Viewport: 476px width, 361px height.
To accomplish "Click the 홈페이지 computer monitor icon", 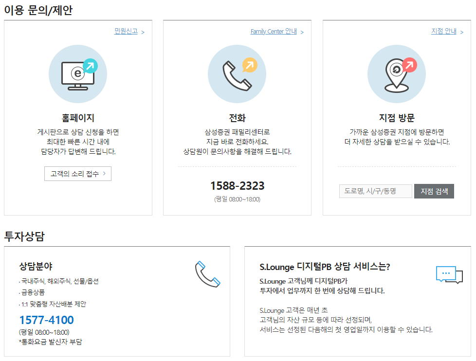I will (78, 74).
